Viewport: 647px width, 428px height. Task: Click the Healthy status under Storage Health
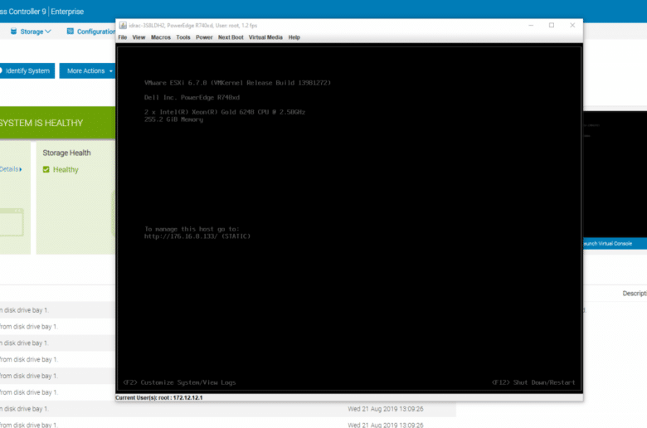(x=66, y=170)
